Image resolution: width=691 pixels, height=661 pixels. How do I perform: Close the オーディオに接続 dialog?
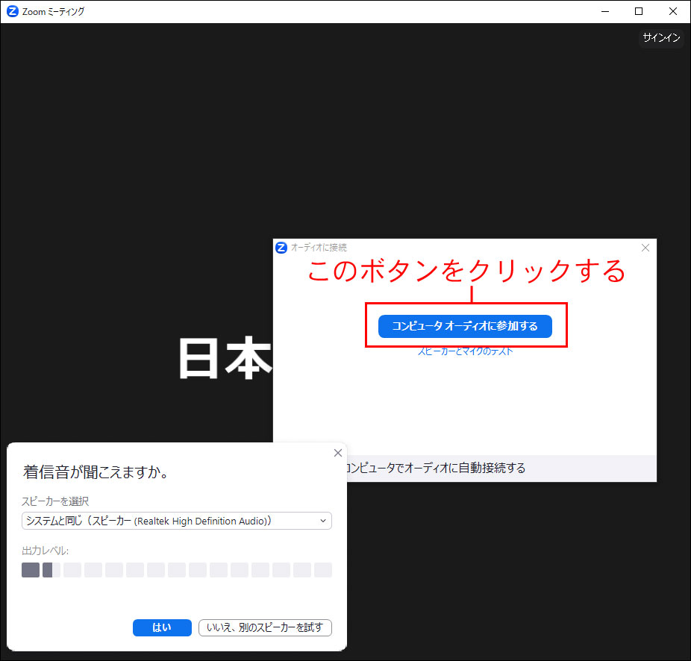pyautogui.click(x=645, y=248)
